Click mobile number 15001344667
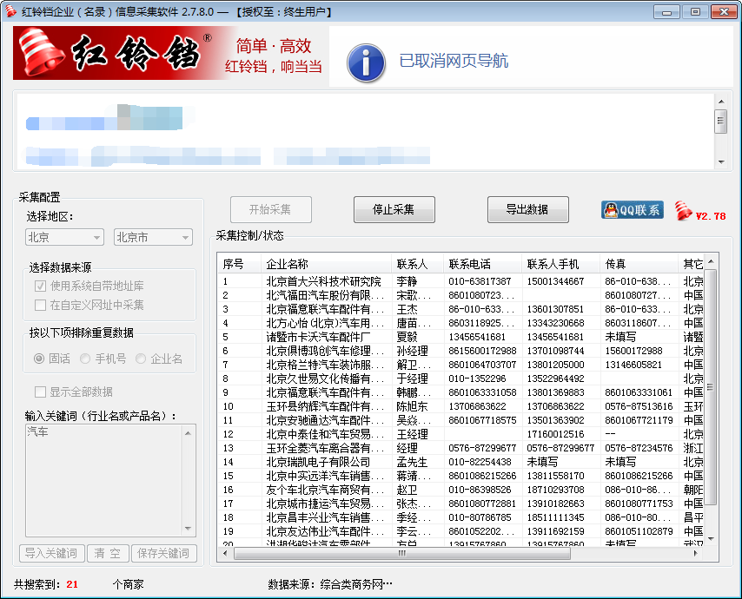The width and height of the screenshot is (742, 599). [555, 281]
